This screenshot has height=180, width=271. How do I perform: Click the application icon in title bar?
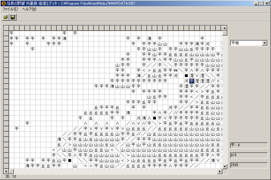click(3, 3)
